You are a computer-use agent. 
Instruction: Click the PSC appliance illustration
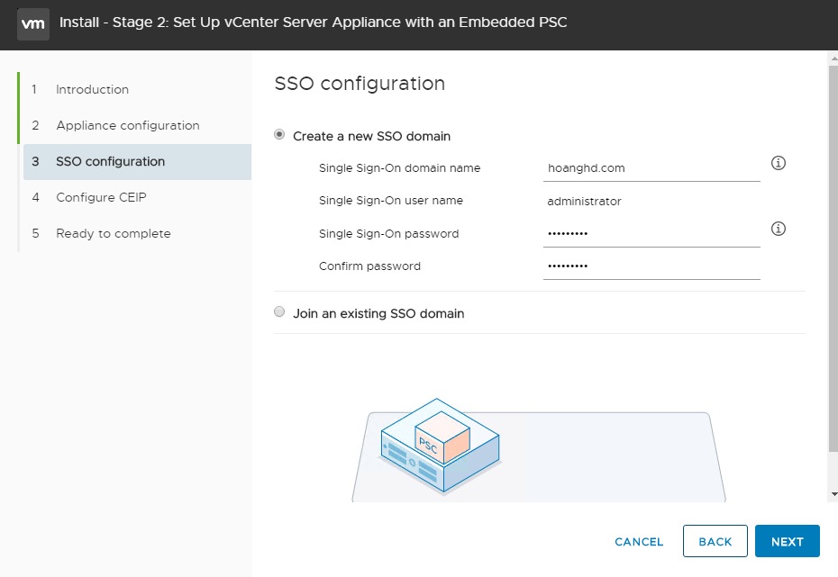[440, 446]
